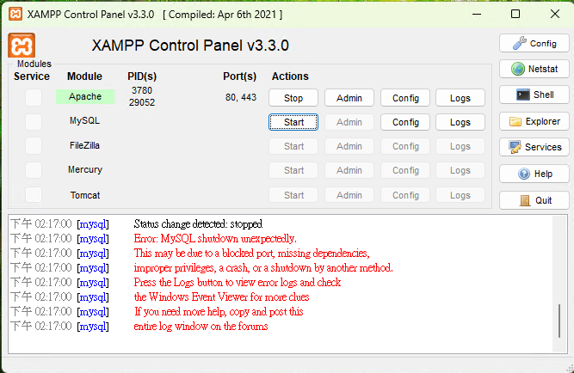Click the Mercury Start button
The width and height of the screenshot is (574, 373).
293,170
